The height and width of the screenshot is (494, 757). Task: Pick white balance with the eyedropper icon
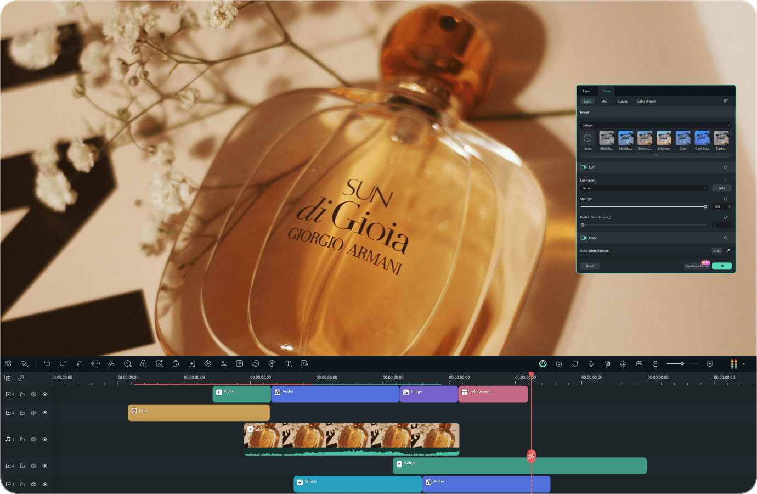tap(728, 251)
